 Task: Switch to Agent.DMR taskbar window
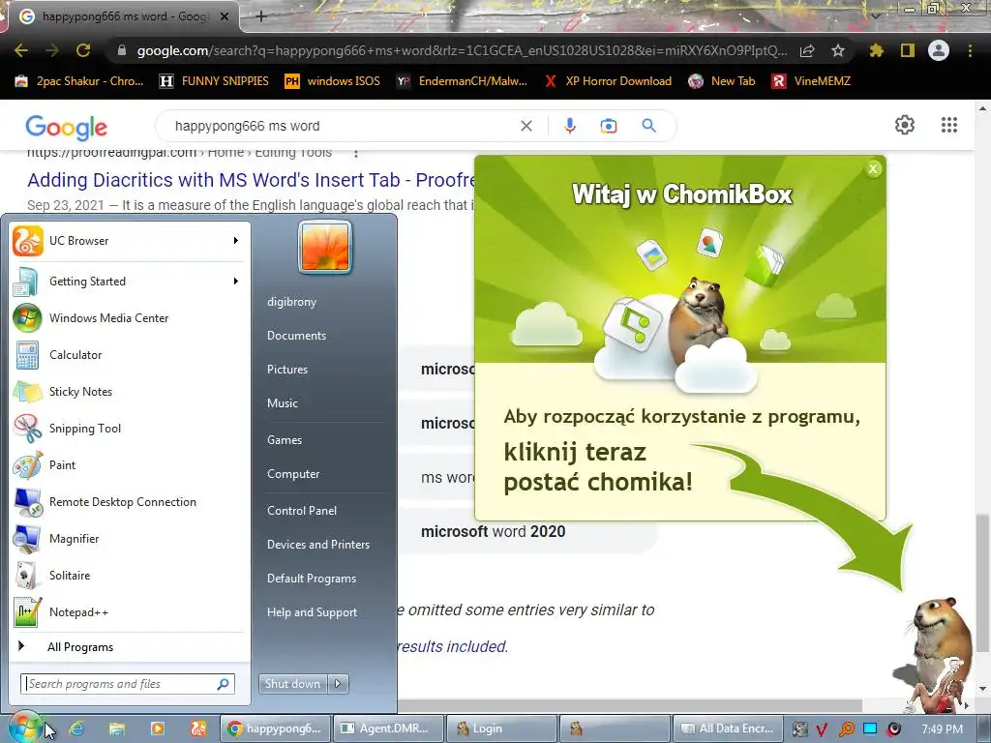point(387,728)
